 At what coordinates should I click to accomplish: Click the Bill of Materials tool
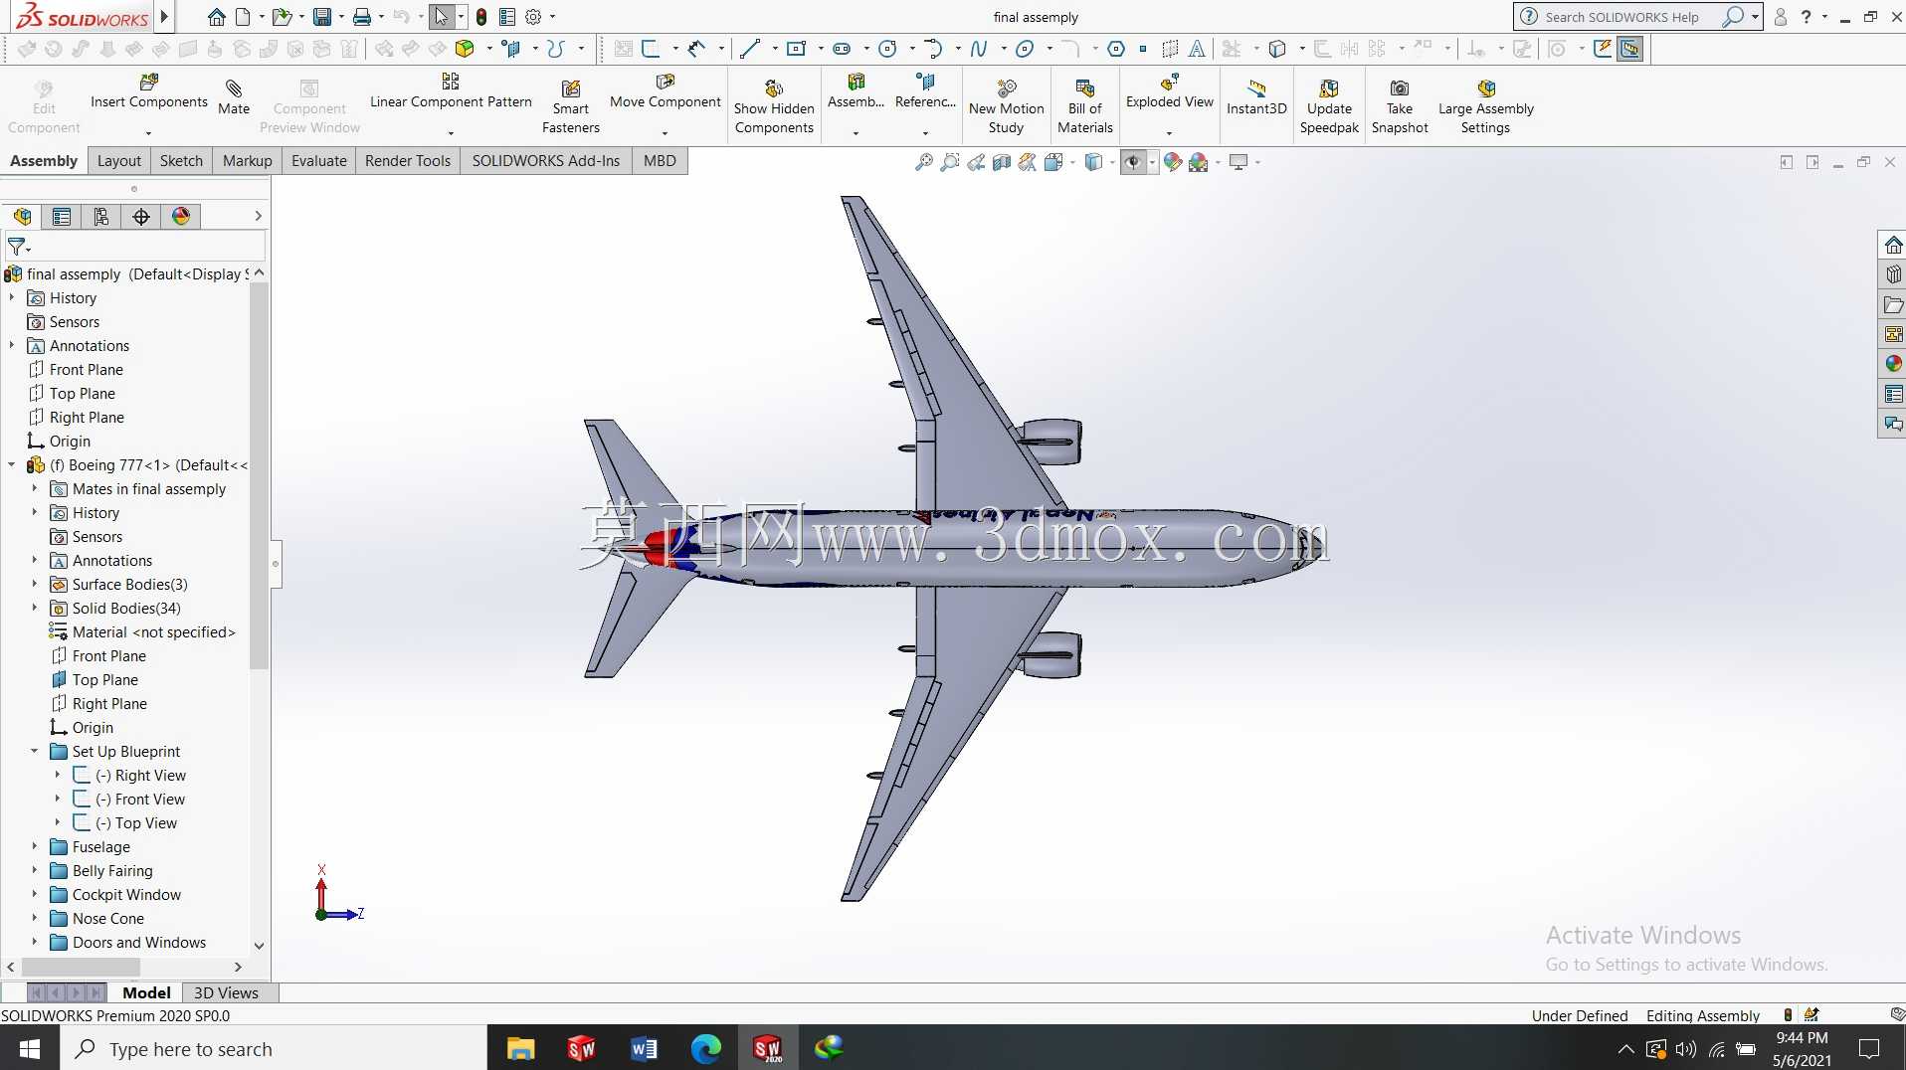point(1085,107)
